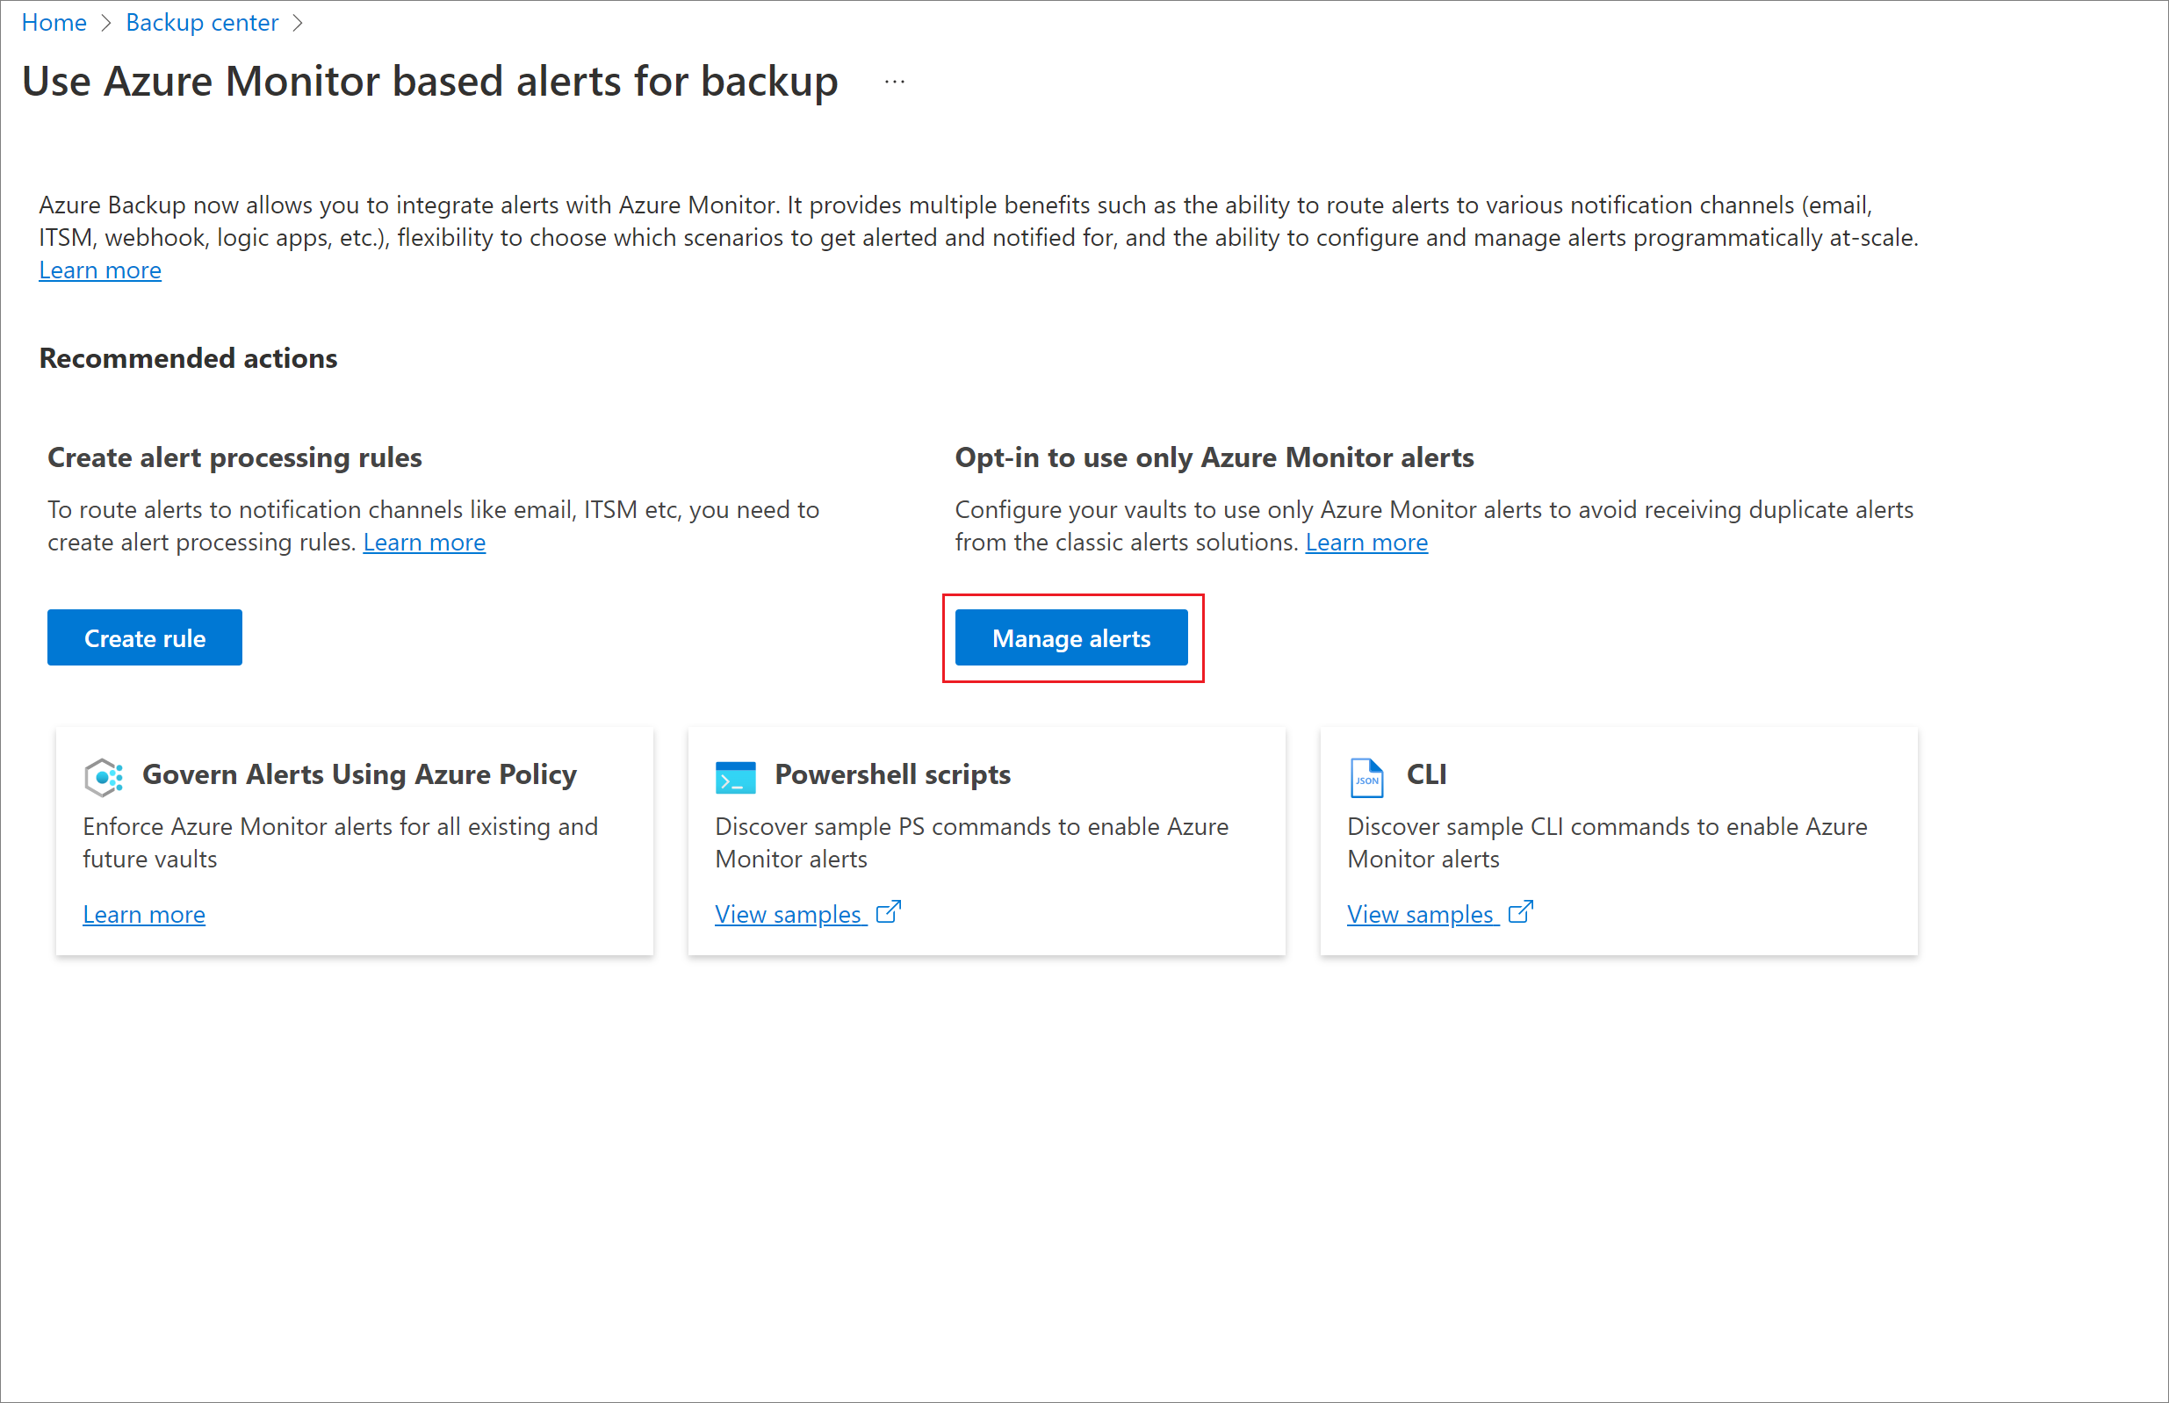
Task: Open Learn more link under Govern Alerts section
Action: point(144,913)
